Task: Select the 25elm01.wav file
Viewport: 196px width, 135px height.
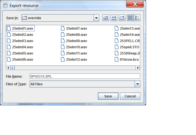Action: [x=23, y=28]
